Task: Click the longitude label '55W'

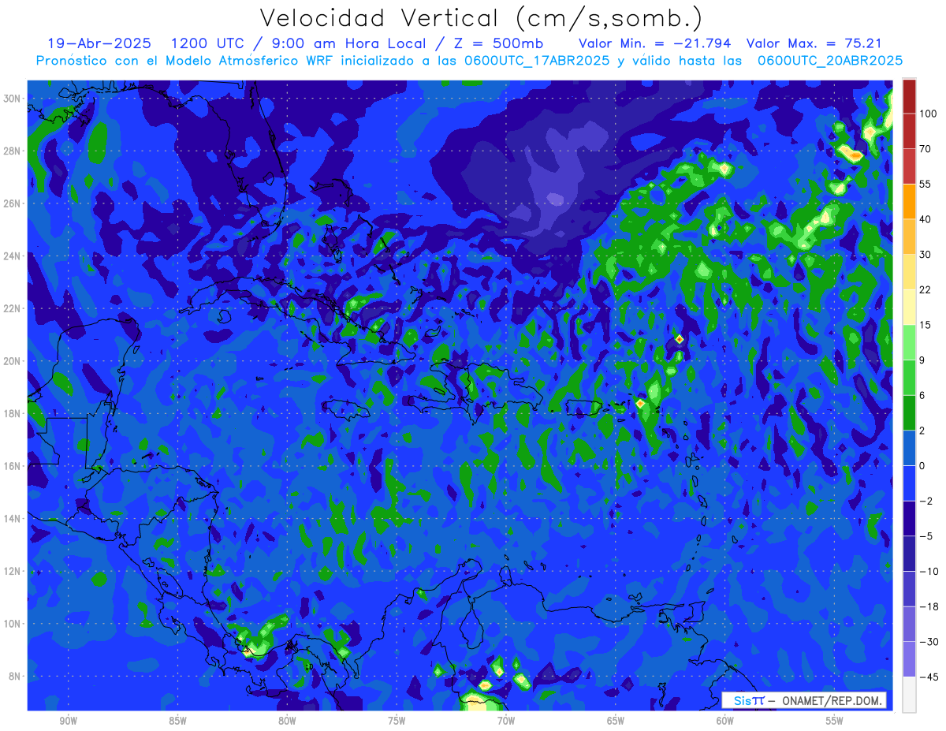Action: click(x=835, y=721)
